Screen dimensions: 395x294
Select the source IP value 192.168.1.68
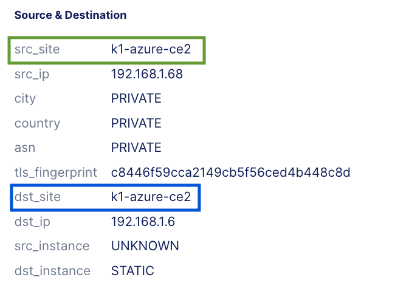tap(146, 75)
